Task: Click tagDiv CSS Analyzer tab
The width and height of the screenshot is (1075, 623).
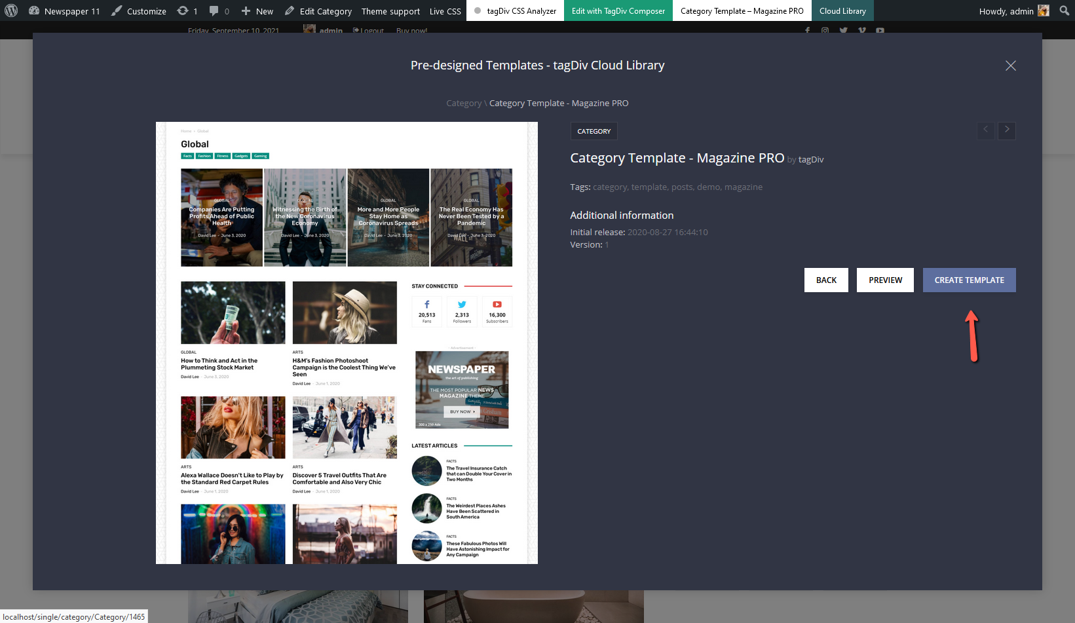Action: pos(515,10)
